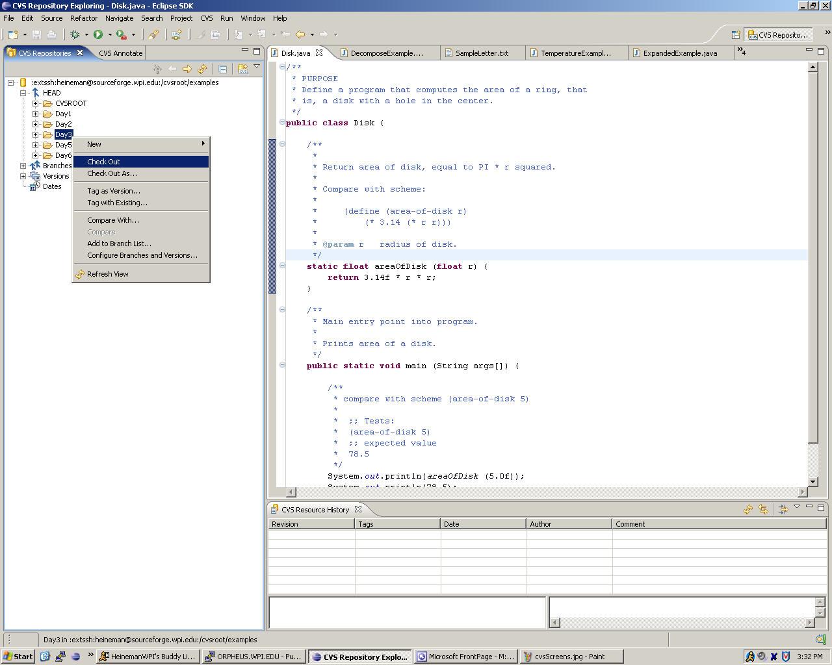
Task: Expand the Branches node in repository tree
Action: (23, 166)
